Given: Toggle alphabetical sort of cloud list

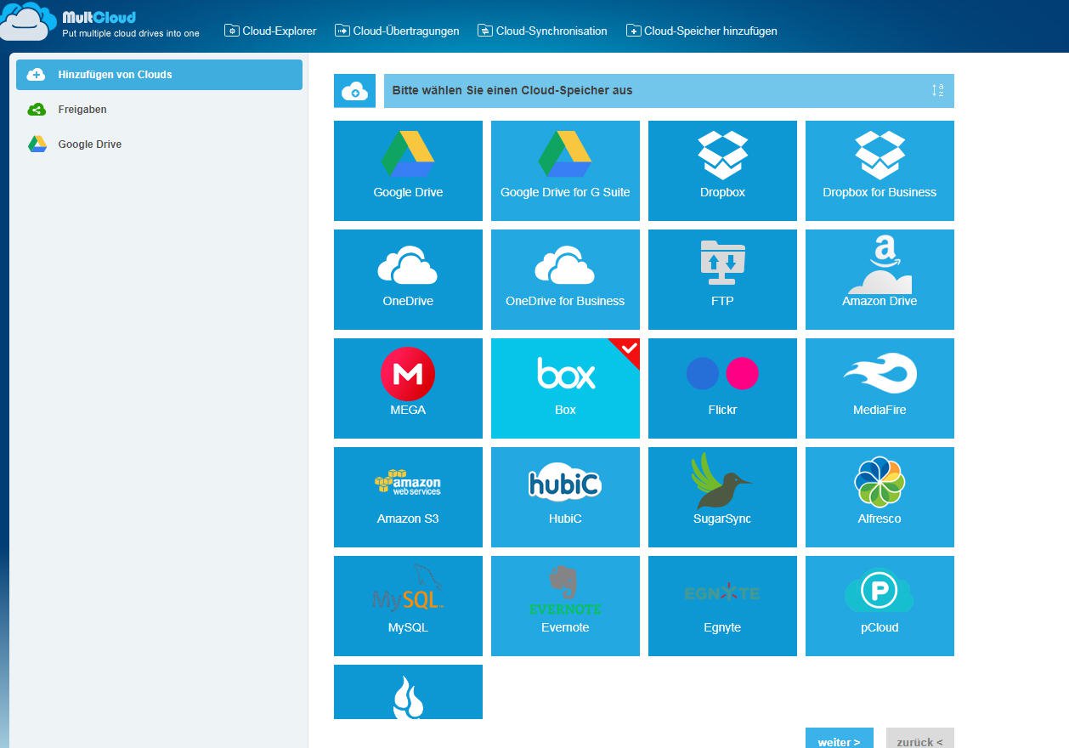Looking at the screenshot, I should point(937,91).
